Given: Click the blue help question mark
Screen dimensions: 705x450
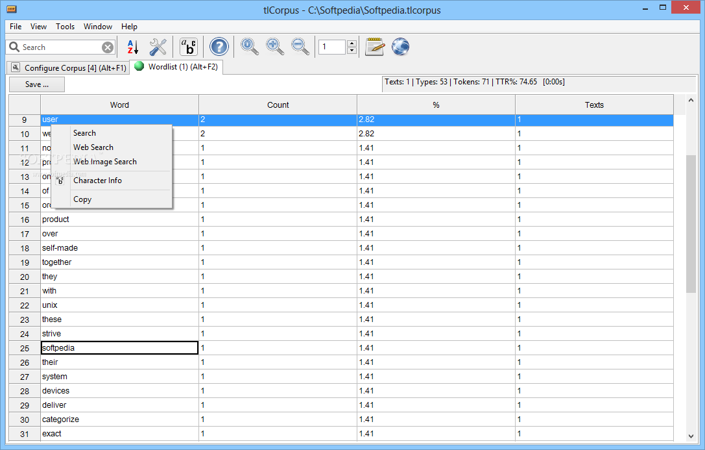Looking at the screenshot, I should click(219, 47).
